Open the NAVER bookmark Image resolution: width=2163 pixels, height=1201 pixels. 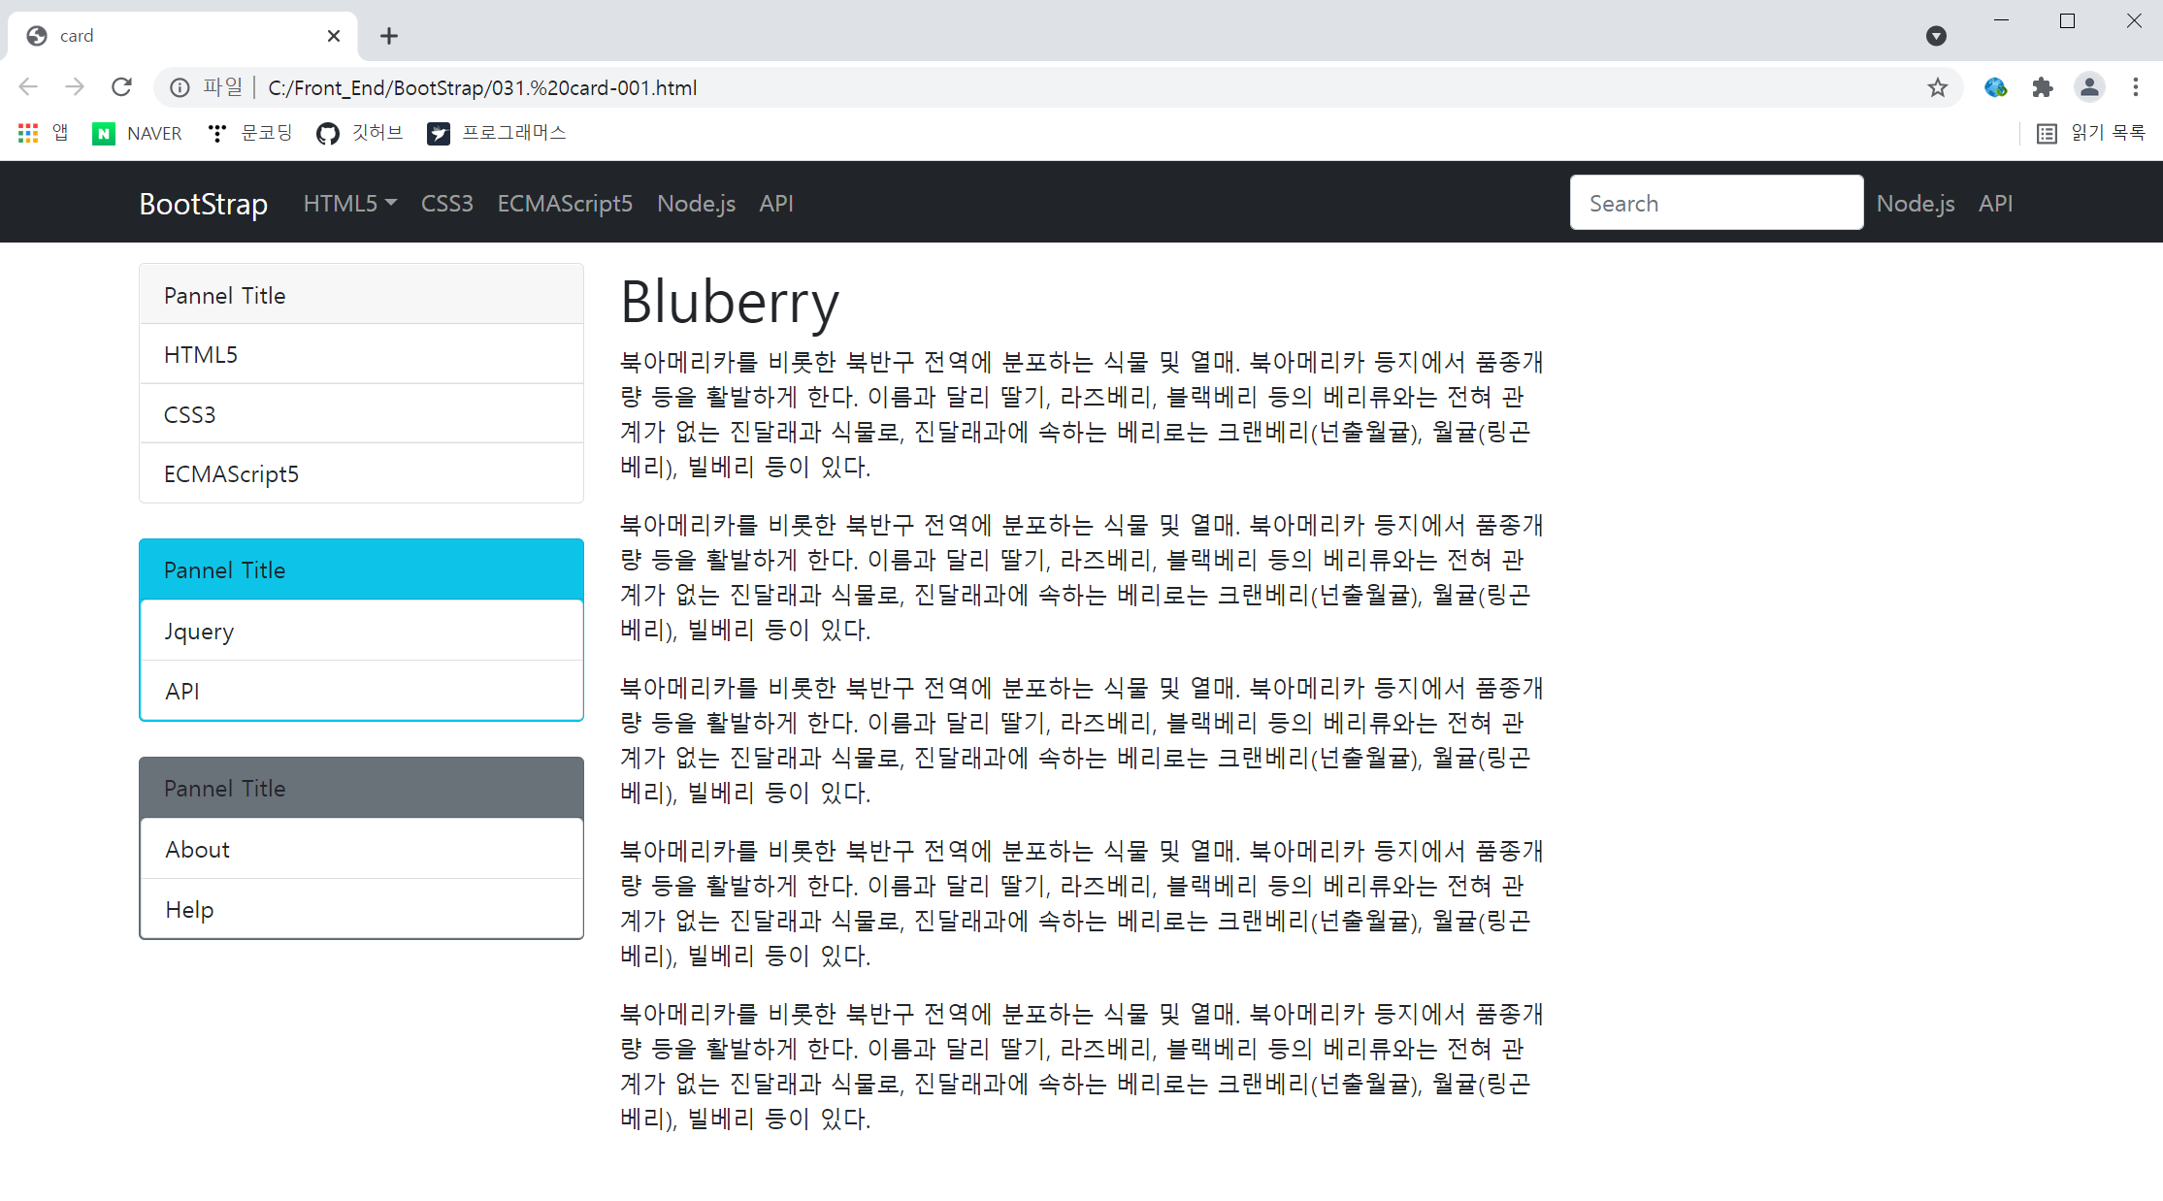pos(137,133)
